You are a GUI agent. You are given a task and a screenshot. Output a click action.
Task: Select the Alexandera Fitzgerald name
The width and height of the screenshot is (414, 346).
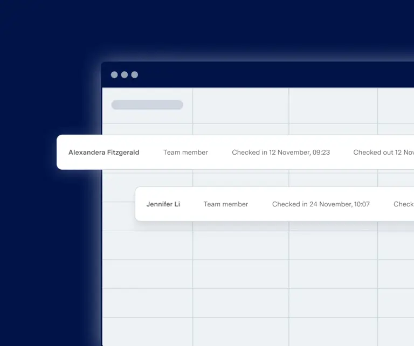tap(103, 153)
